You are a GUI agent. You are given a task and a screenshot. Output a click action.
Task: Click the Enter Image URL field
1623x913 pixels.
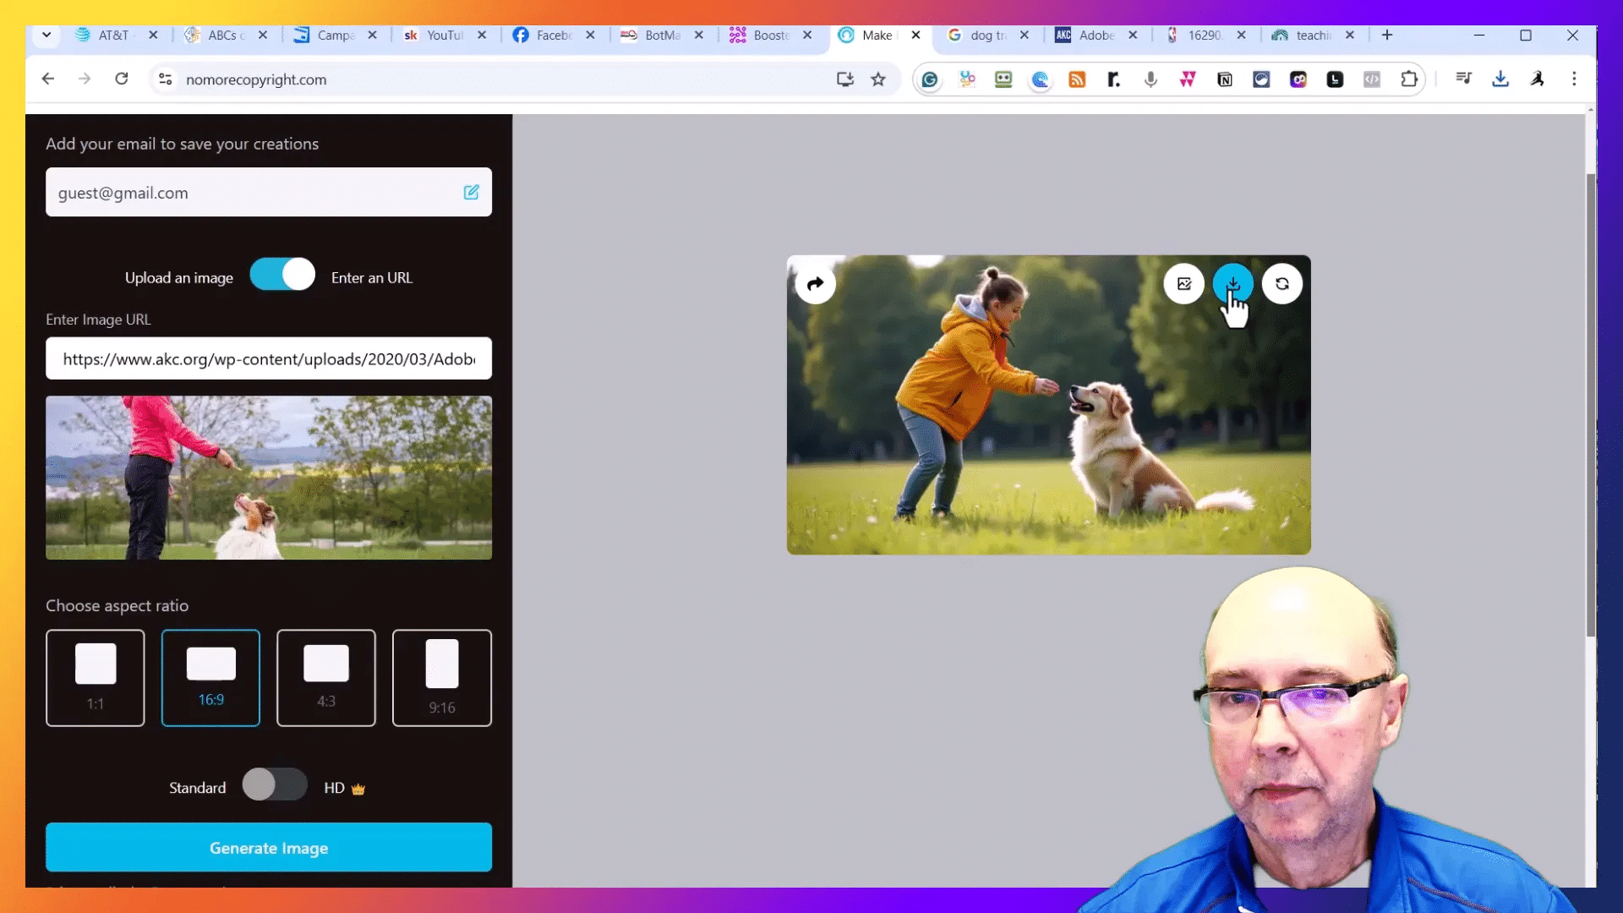(x=269, y=359)
